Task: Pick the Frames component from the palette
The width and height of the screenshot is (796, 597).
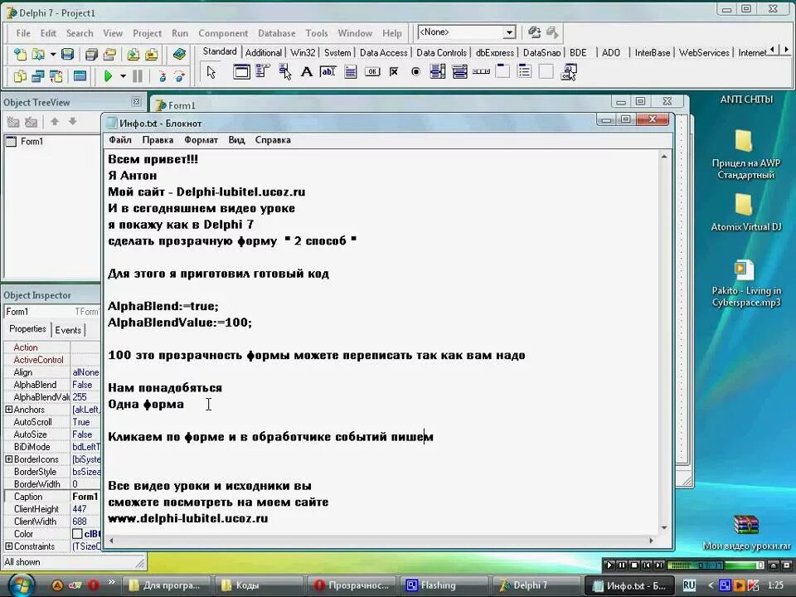Action: click(241, 71)
